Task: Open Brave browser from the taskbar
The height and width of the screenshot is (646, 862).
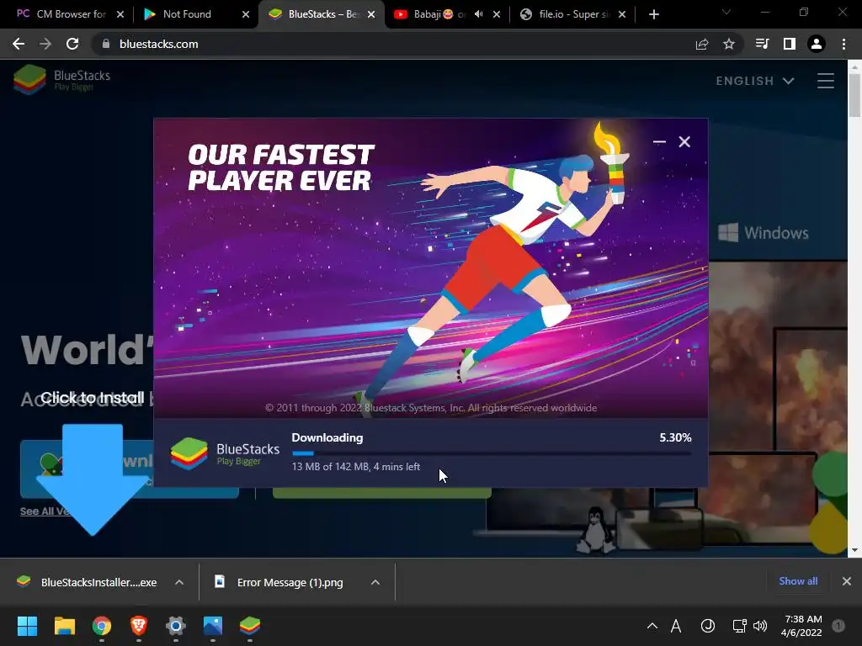Action: [x=139, y=626]
